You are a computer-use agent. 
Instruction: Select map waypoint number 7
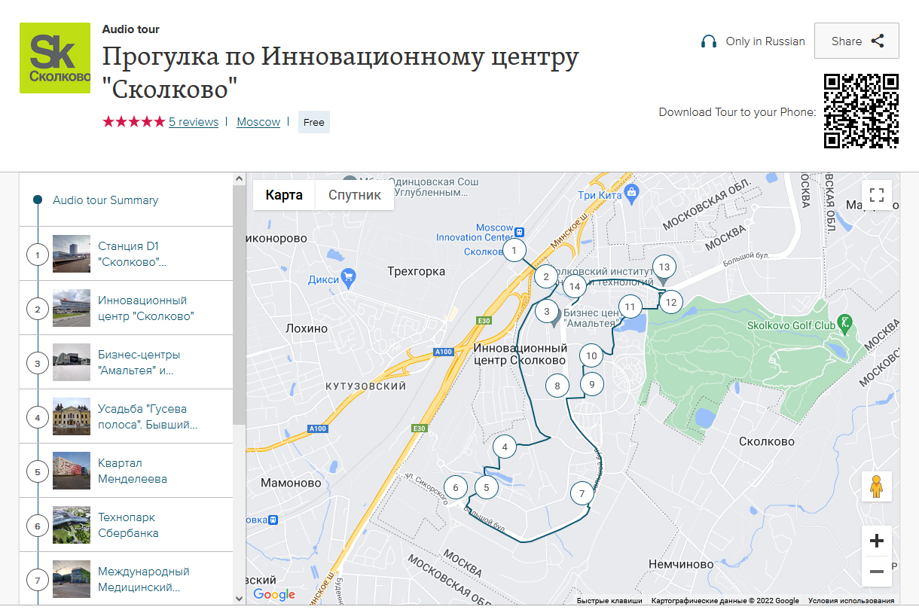click(x=582, y=494)
